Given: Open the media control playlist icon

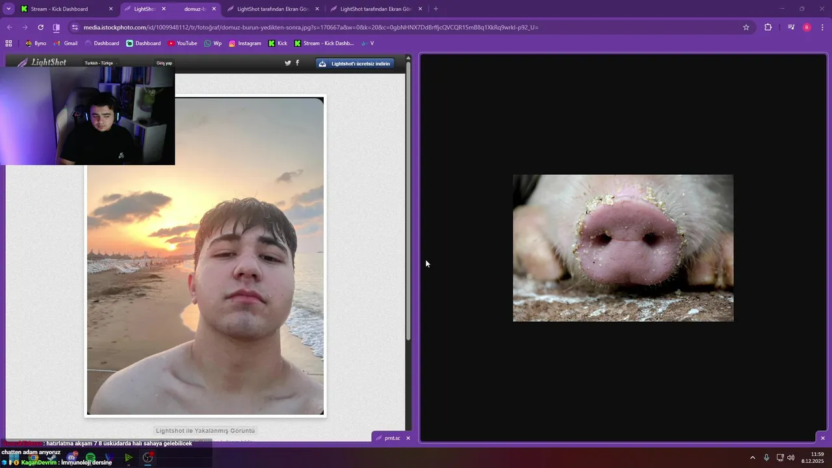Looking at the screenshot, I should [791, 27].
